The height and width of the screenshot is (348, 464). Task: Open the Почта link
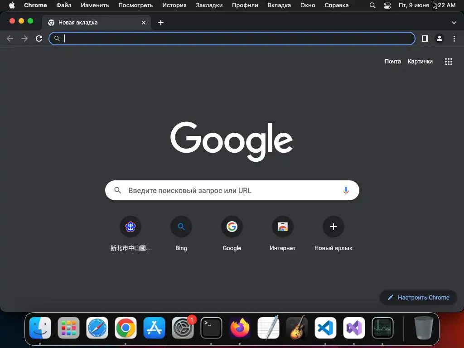coord(392,62)
